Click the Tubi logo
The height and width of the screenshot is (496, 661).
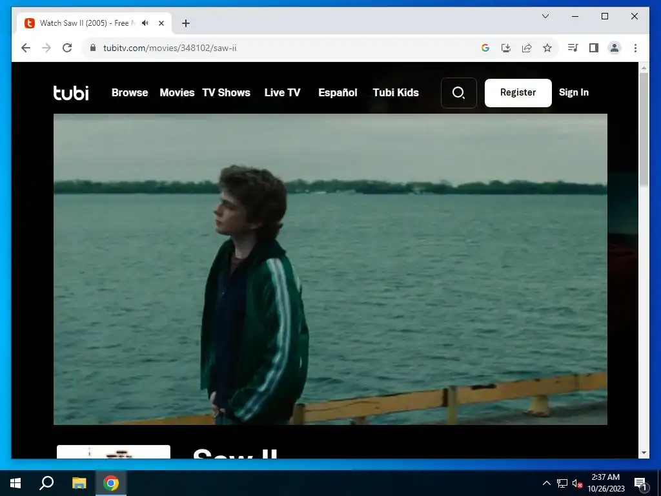point(71,93)
